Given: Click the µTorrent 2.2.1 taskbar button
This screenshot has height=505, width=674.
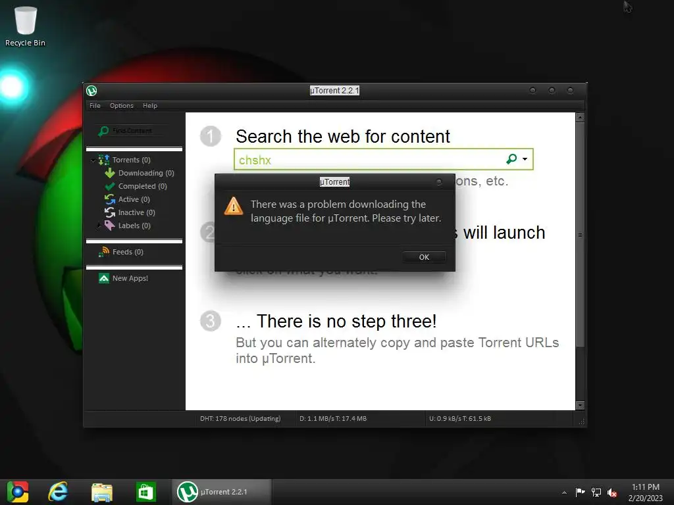Looking at the screenshot, I should coord(222,492).
